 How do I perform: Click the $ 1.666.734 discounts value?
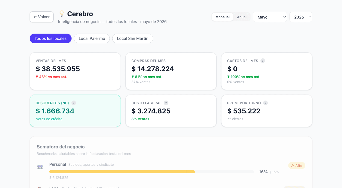tap(55, 111)
